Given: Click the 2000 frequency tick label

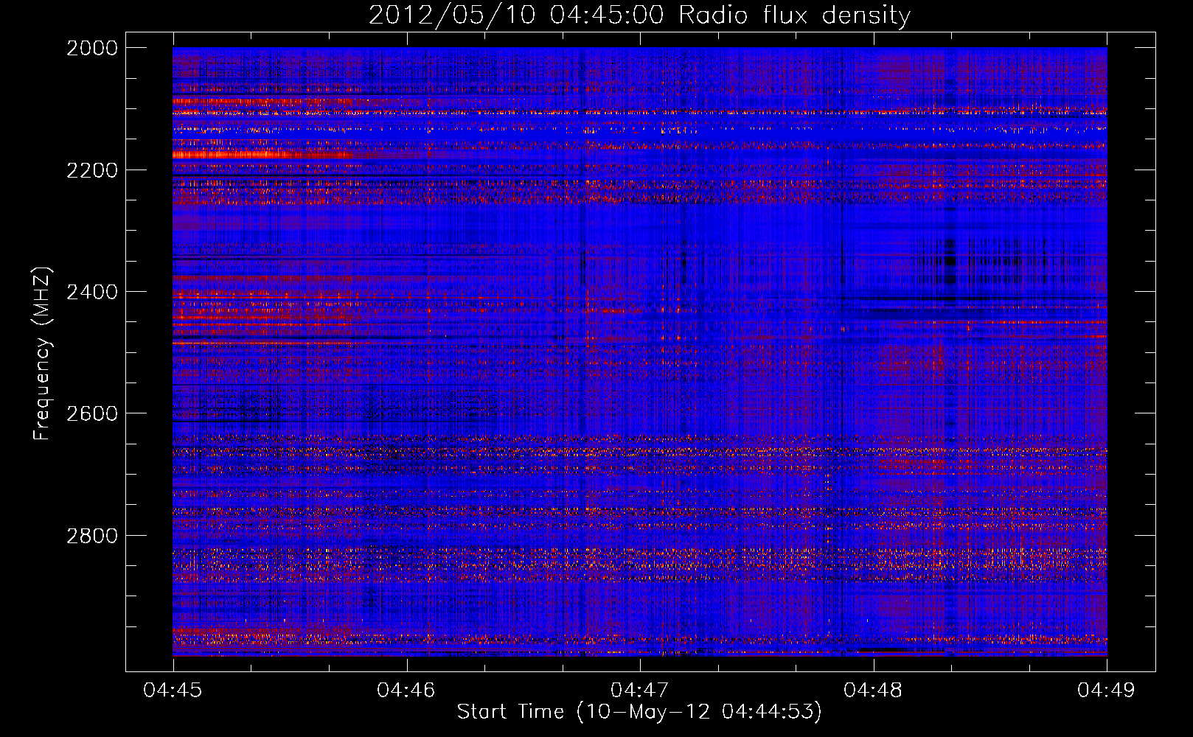Looking at the screenshot, I should 92,48.
